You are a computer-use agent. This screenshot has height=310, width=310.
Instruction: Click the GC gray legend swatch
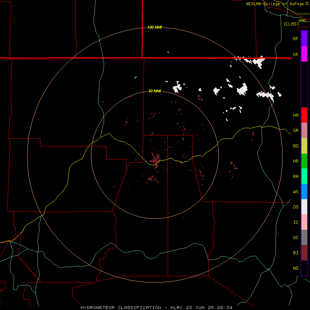304,237
